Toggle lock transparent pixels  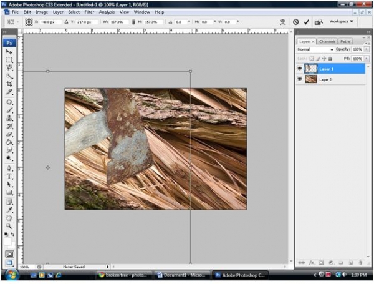pyautogui.click(x=312, y=59)
